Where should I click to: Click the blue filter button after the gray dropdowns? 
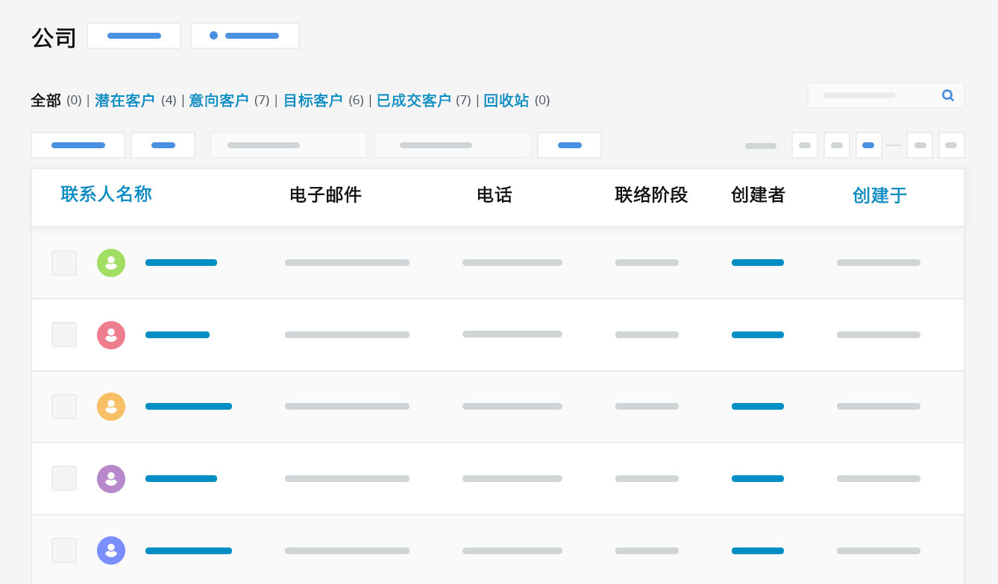point(569,145)
